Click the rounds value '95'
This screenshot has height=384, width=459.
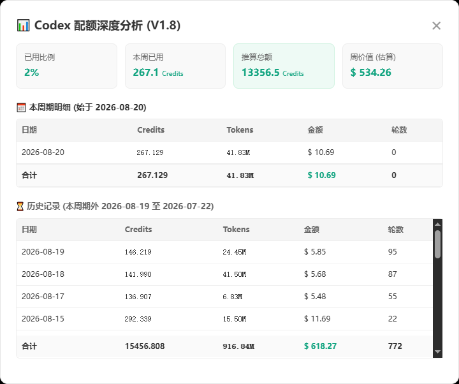393,252
